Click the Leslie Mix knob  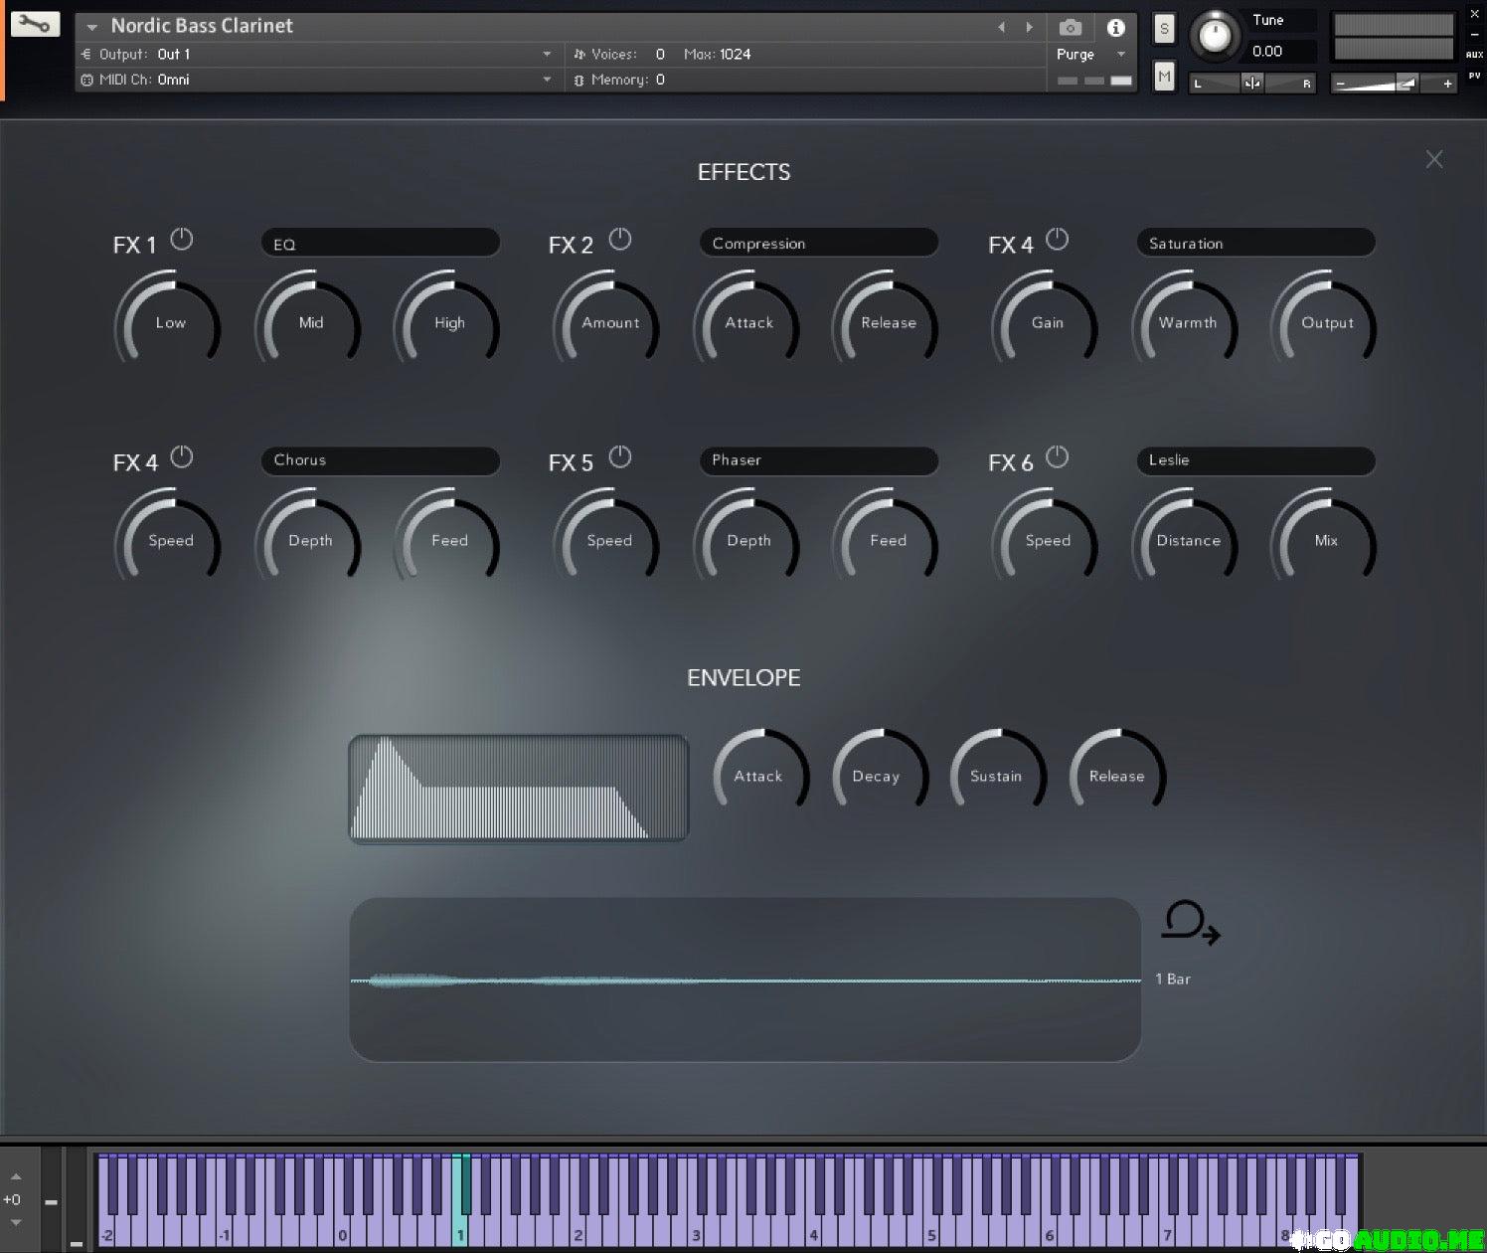coord(1325,540)
